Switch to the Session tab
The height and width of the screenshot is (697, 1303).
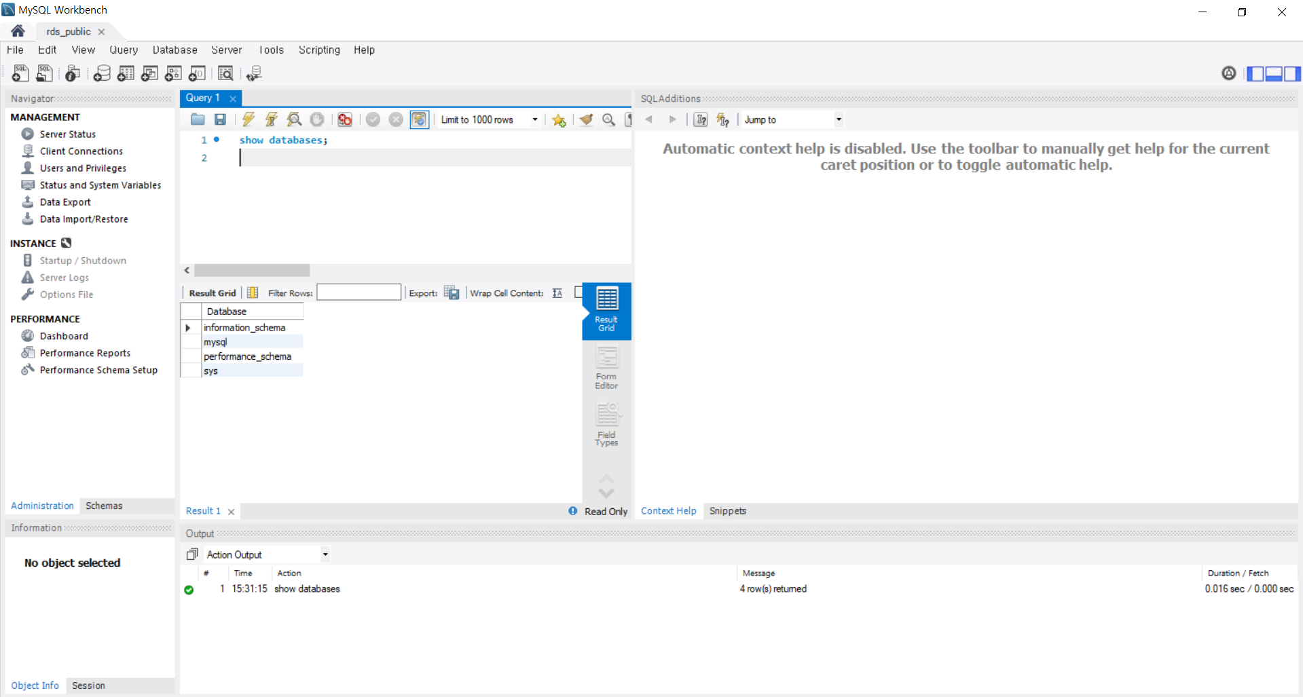(x=88, y=685)
